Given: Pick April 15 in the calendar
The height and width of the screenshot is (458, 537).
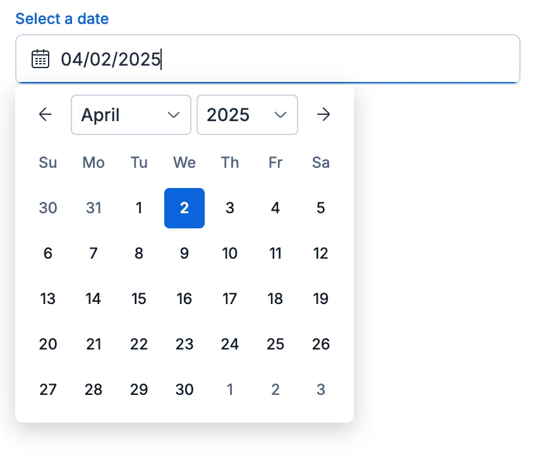Looking at the screenshot, I should point(139,299).
